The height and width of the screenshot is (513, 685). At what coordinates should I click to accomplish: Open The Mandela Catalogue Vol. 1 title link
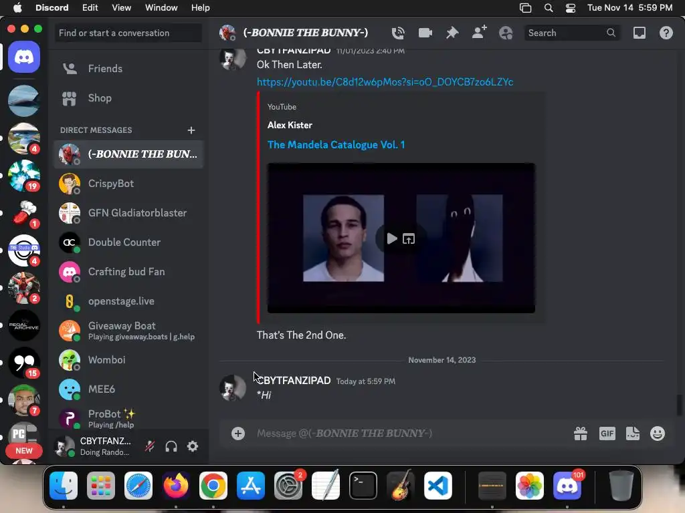pos(336,145)
